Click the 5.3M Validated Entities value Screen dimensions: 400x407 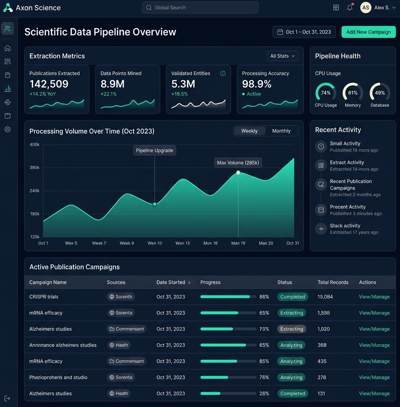point(183,84)
